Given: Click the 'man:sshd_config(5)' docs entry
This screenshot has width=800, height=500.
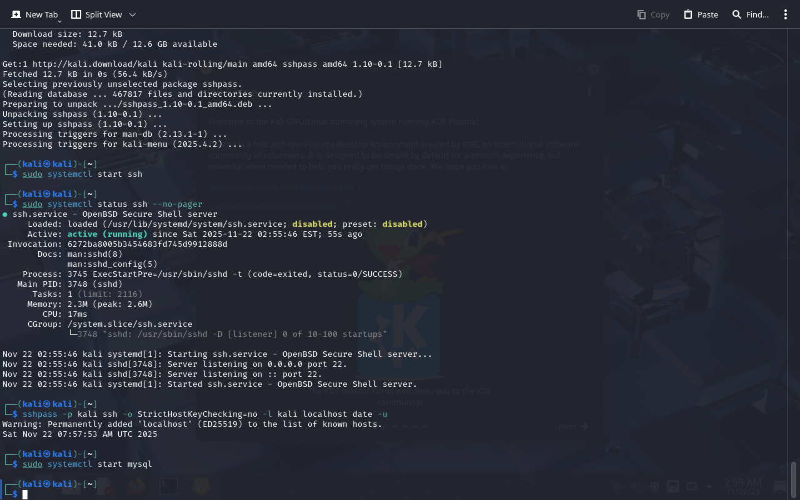Looking at the screenshot, I should [x=112, y=264].
